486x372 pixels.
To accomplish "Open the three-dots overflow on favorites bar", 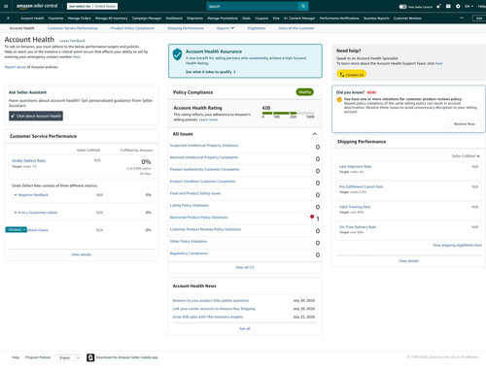I will click(462, 18).
